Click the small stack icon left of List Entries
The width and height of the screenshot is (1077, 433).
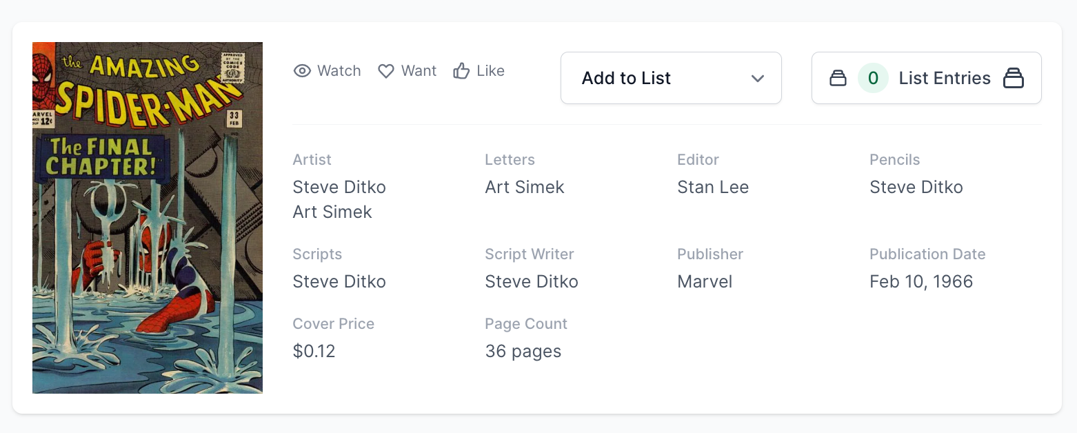[x=838, y=79]
